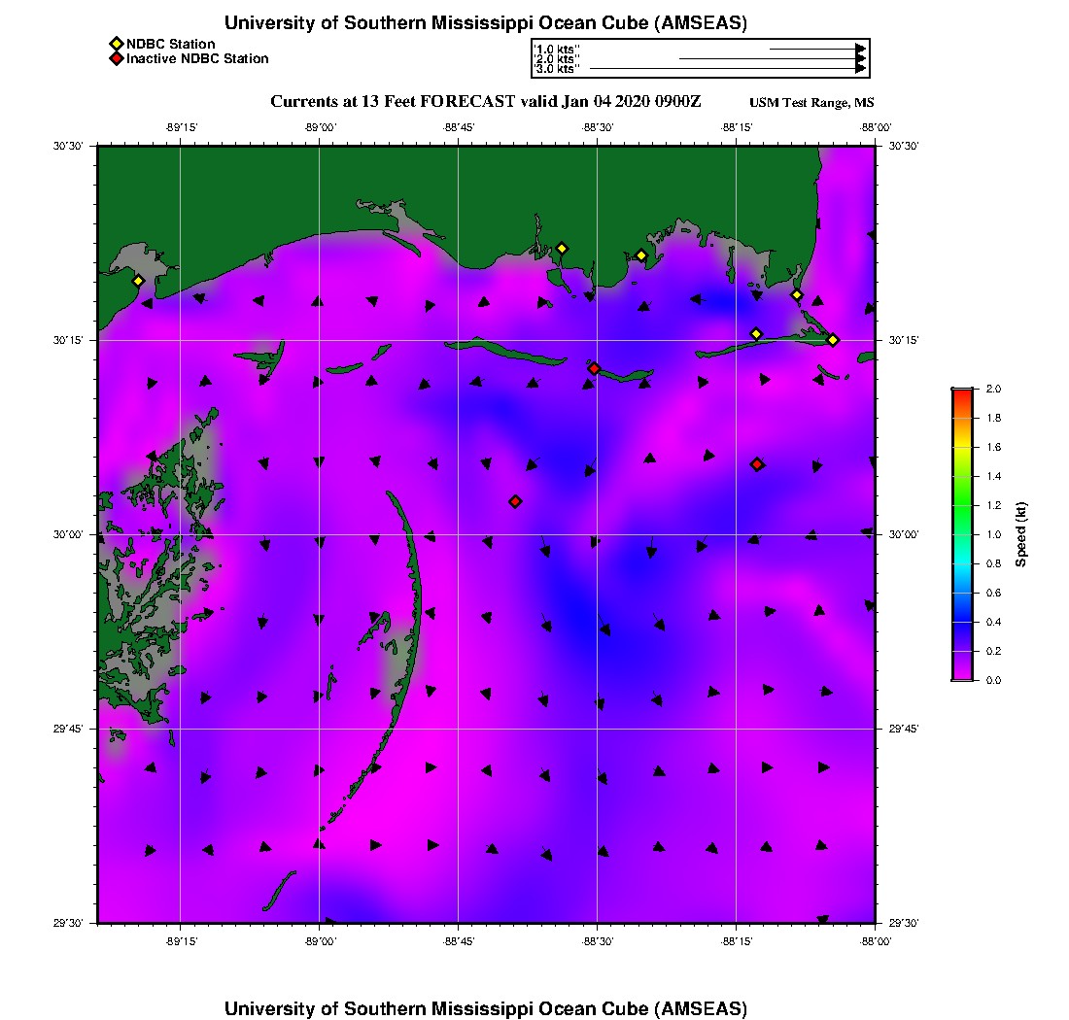1069x1020 pixels.
Task: Click the 1.0 kts scale arrow
Action: (816, 48)
